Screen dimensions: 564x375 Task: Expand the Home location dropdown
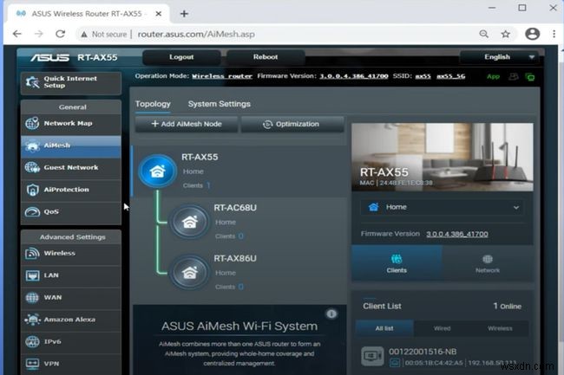tap(442, 207)
